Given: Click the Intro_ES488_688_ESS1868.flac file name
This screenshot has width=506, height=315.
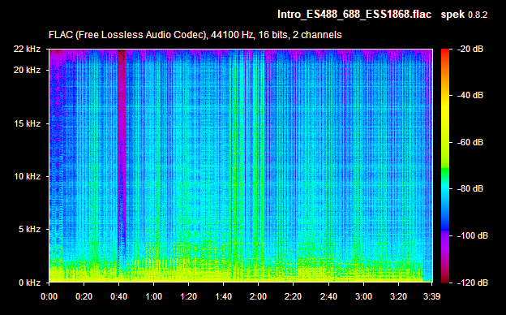Looking at the screenshot, I should [x=354, y=15].
